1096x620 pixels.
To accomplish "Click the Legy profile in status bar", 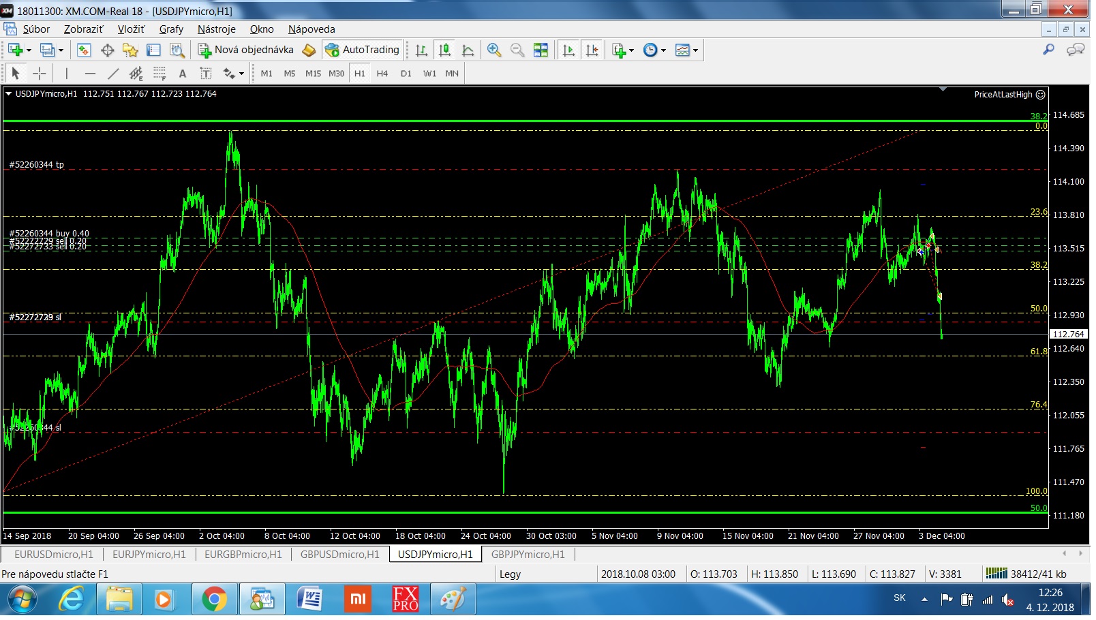I will tap(510, 574).
